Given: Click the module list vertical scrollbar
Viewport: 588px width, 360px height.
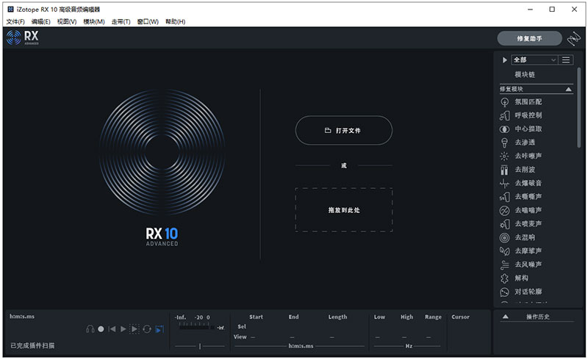Looking at the screenshot, I should [578, 107].
